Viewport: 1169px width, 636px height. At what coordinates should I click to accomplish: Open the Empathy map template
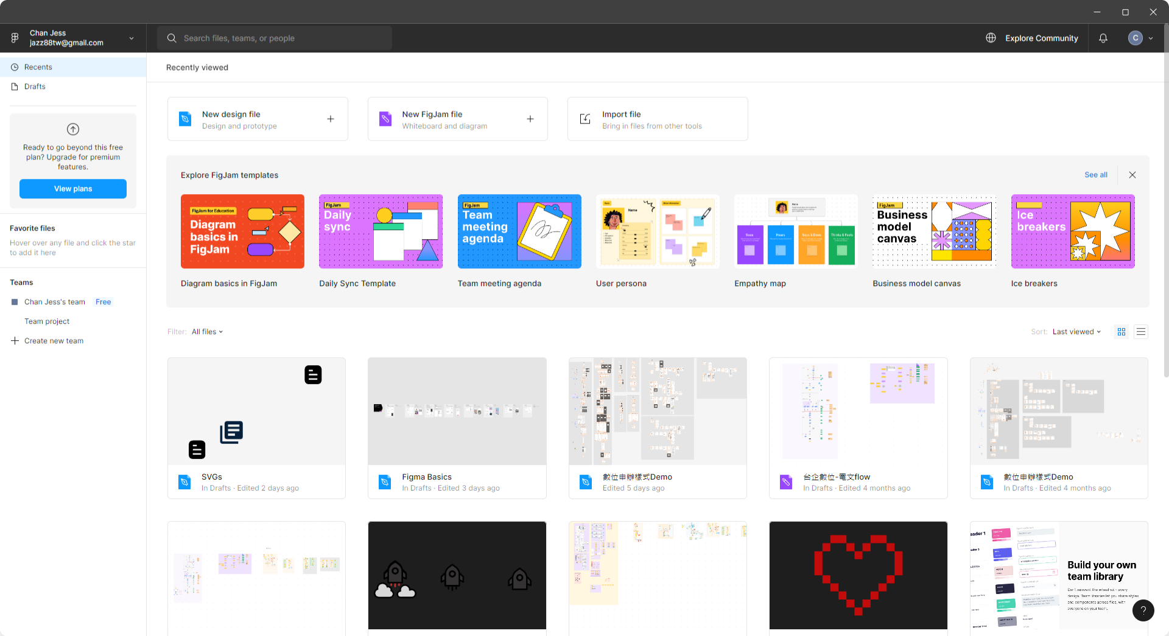point(796,231)
